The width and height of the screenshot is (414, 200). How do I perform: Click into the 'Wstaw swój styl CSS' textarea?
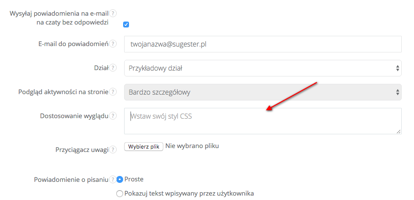tap(263, 121)
